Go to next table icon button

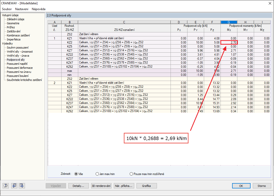[x=22, y=185]
